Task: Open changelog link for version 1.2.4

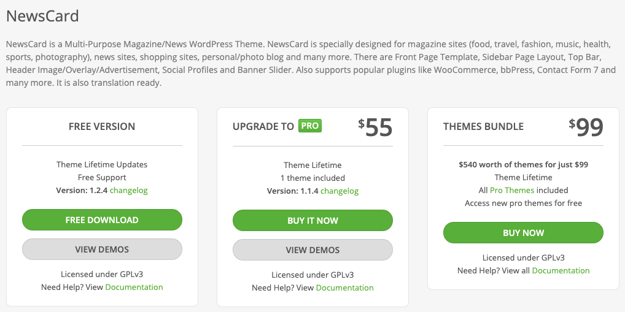Action: [129, 190]
